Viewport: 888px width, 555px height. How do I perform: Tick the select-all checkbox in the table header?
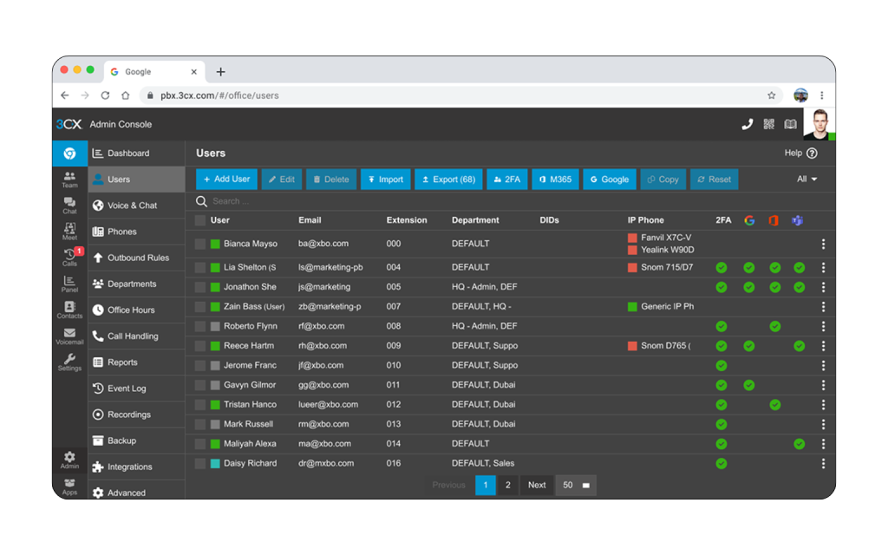coord(200,220)
